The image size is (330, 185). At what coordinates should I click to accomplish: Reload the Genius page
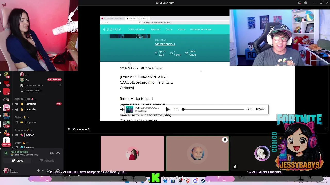click(108, 22)
